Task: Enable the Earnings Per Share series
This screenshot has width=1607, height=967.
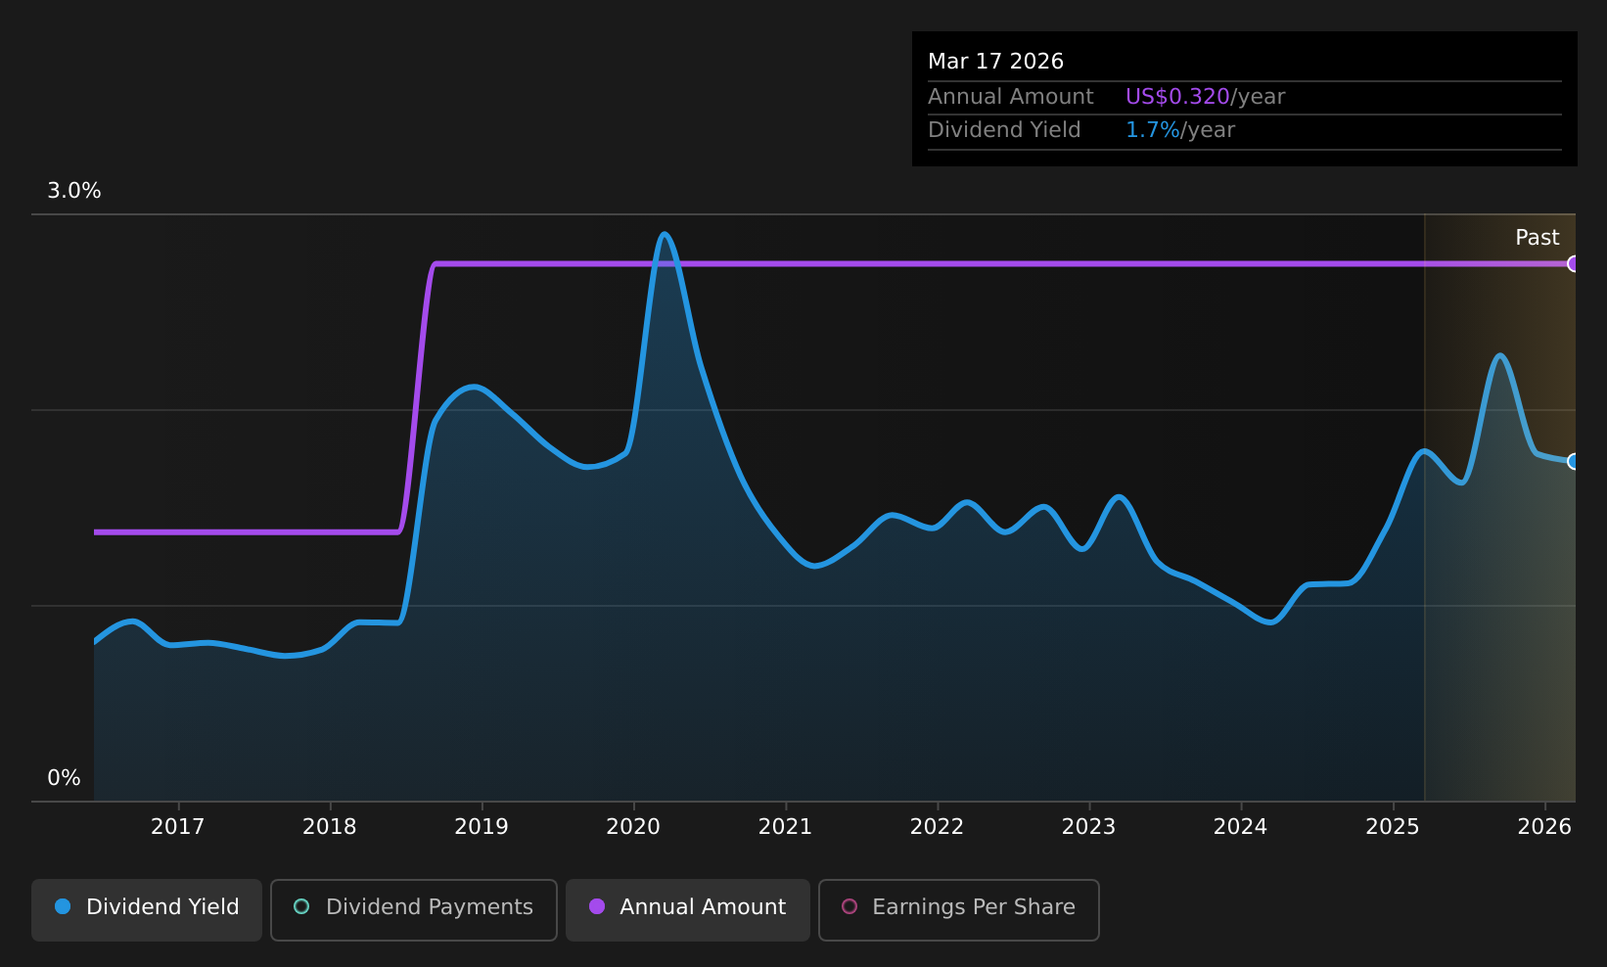Action: coord(959,909)
